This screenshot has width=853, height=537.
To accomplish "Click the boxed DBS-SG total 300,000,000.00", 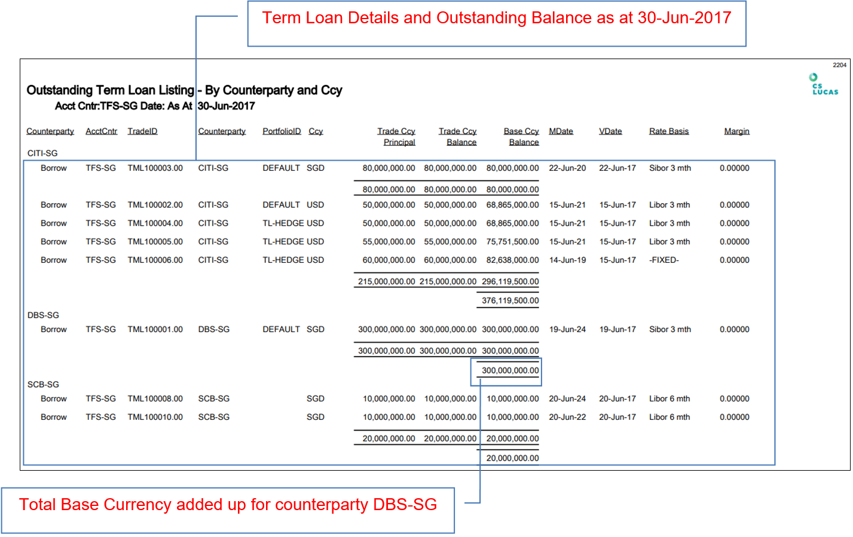I will coord(510,371).
